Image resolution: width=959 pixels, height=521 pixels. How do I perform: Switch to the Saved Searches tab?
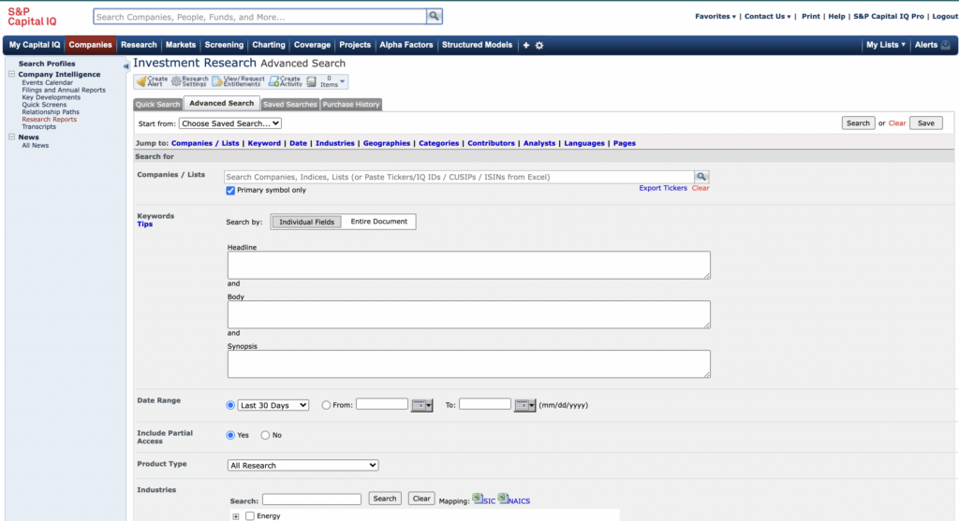[x=289, y=104]
